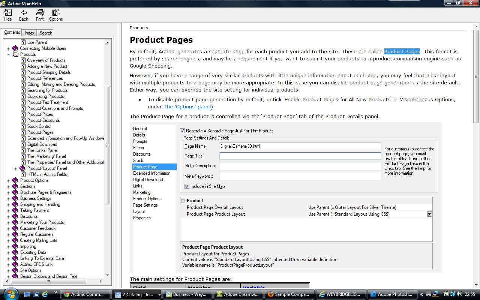Toggle Generate A Separate Page checkbox
Viewport: 480px width, 300px height.
click(183, 131)
